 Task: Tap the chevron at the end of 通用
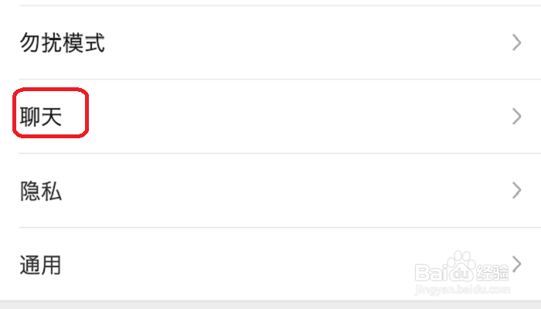[x=516, y=264]
